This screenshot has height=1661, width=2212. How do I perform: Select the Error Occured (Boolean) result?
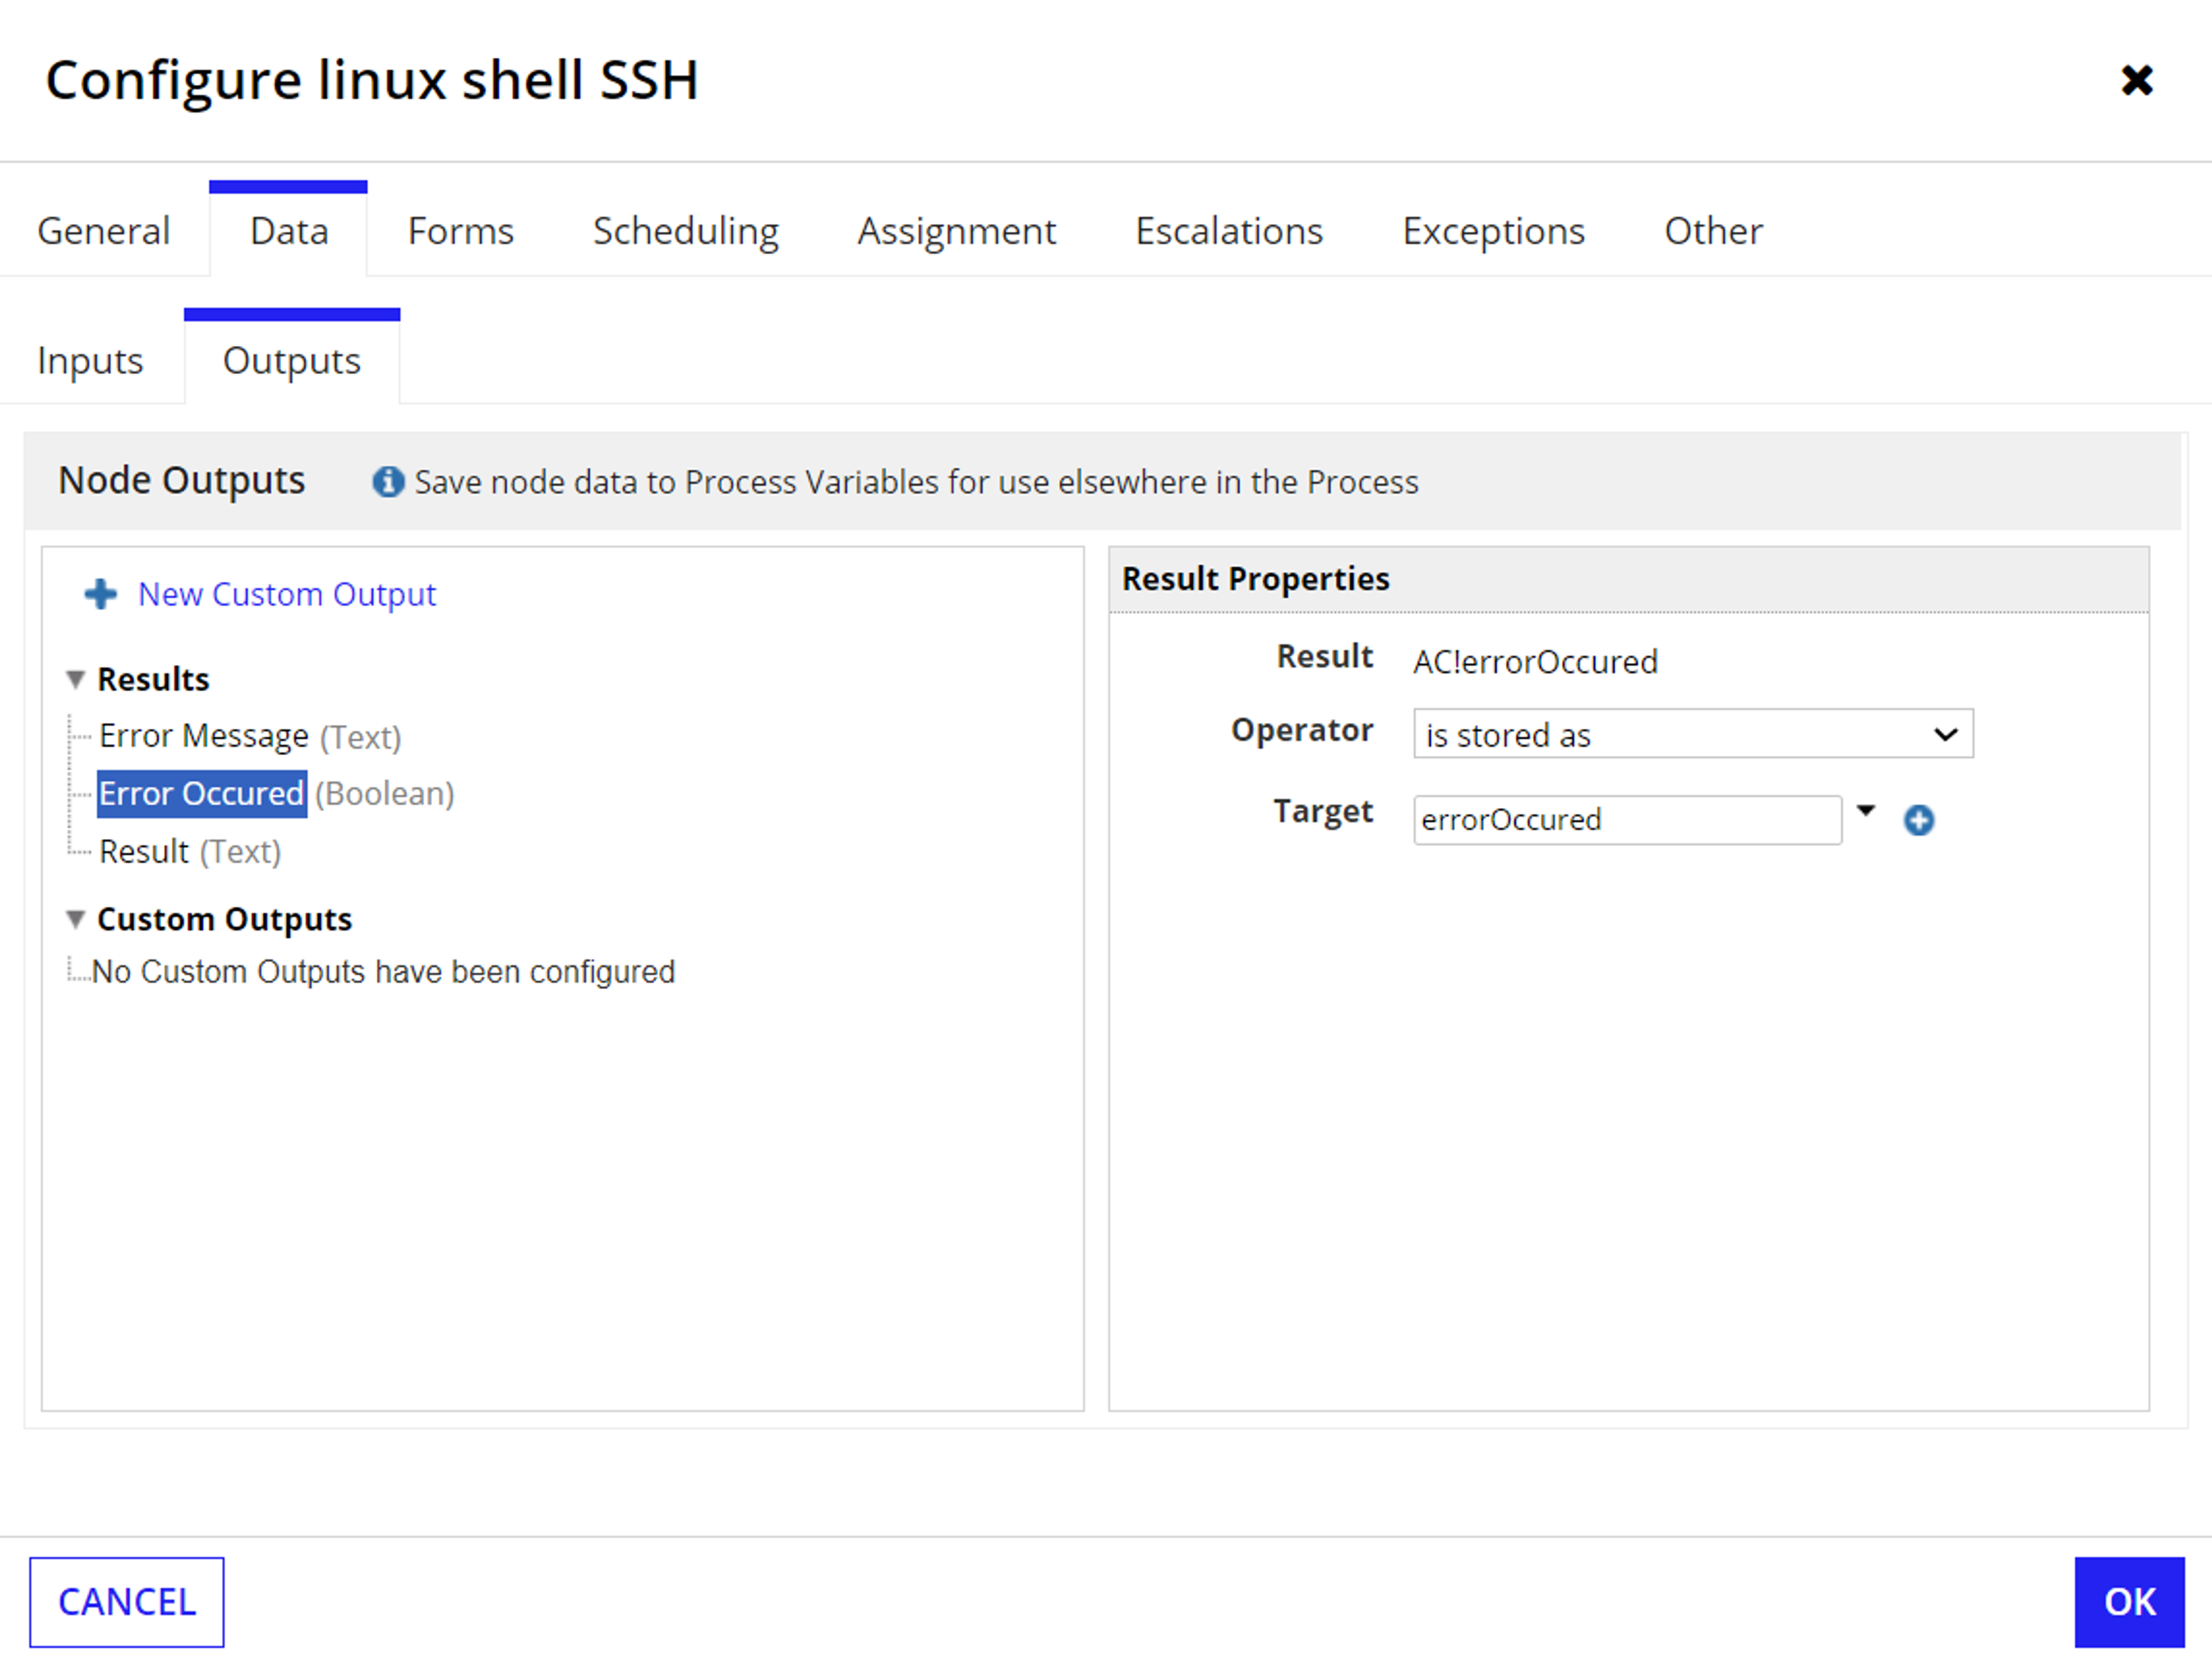[276, 794]
